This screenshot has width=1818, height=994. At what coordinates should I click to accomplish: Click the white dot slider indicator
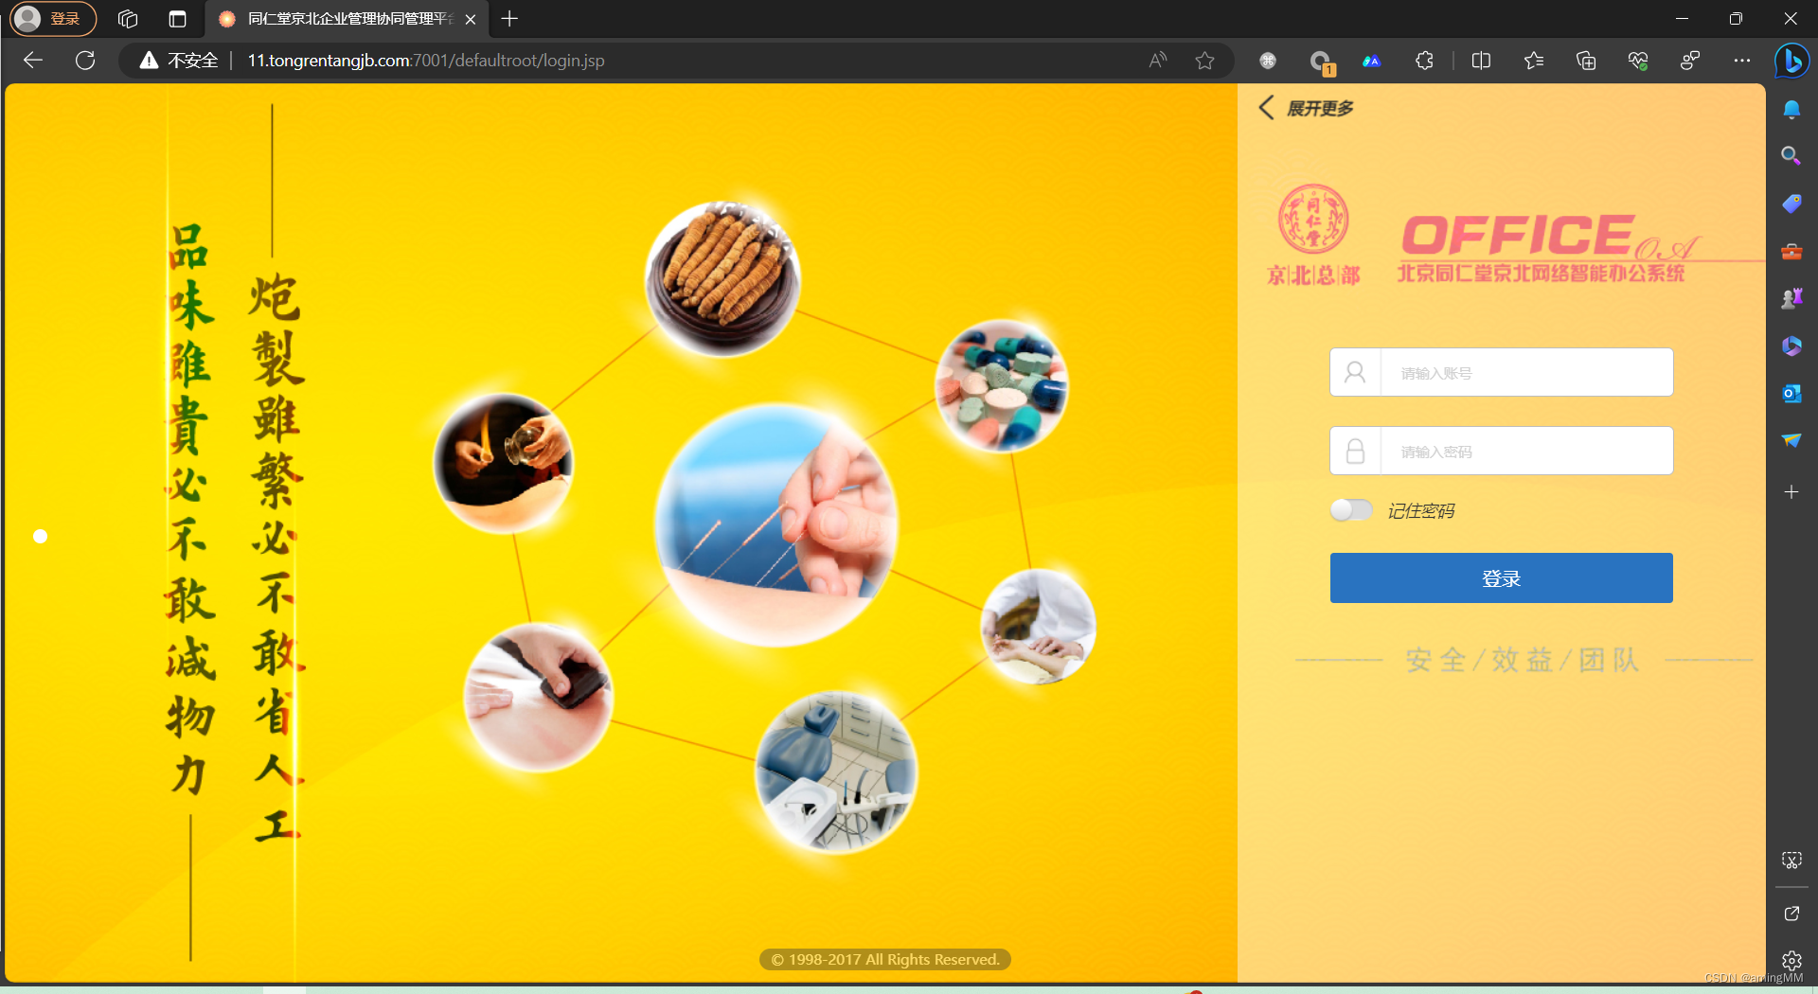pos(40,536)
